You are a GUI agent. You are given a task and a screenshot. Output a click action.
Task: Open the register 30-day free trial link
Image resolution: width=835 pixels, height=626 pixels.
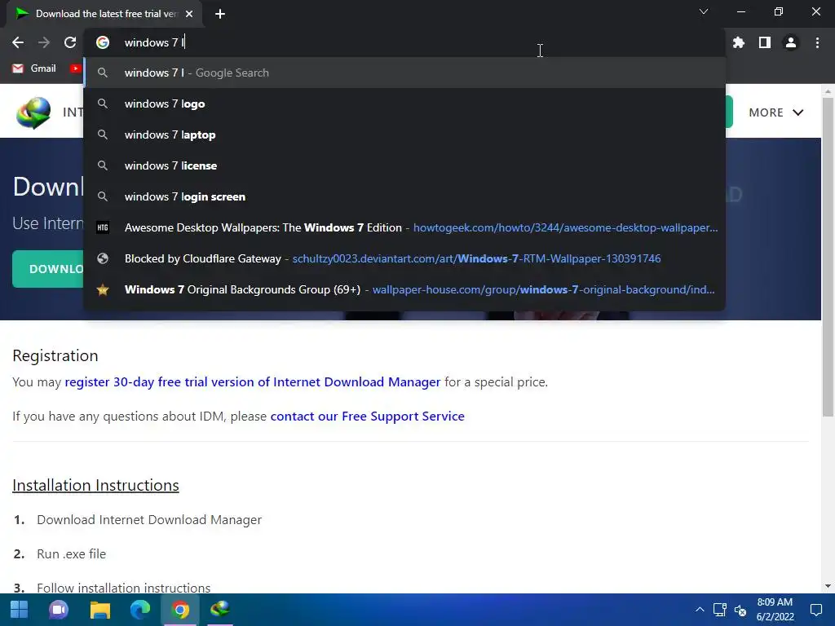253,381
